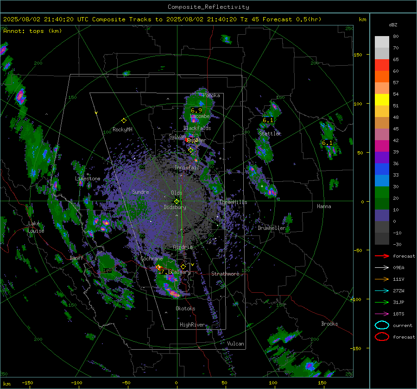Image resolution: width=417 pixels, height=389 pixels.
Task: Click the yellow diamond marker near RockyMH
Action: point(124,121)
